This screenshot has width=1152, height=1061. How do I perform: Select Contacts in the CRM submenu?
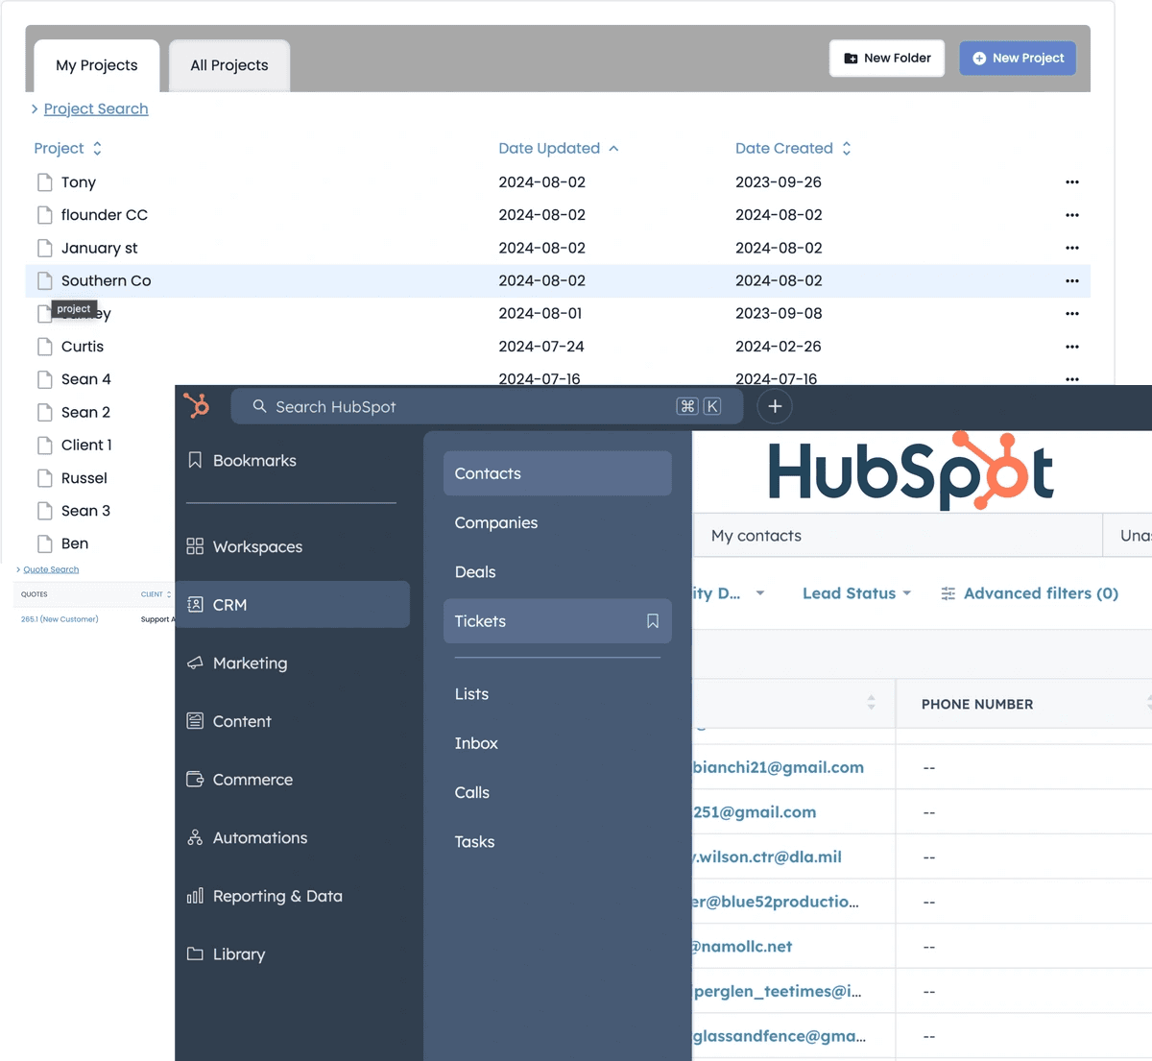coord(557,473)
